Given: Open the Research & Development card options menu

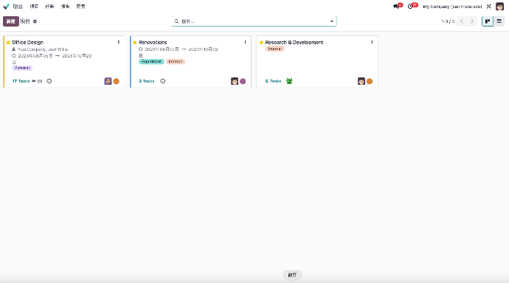Looking at the screenshot, I should (x=372, y=42).
